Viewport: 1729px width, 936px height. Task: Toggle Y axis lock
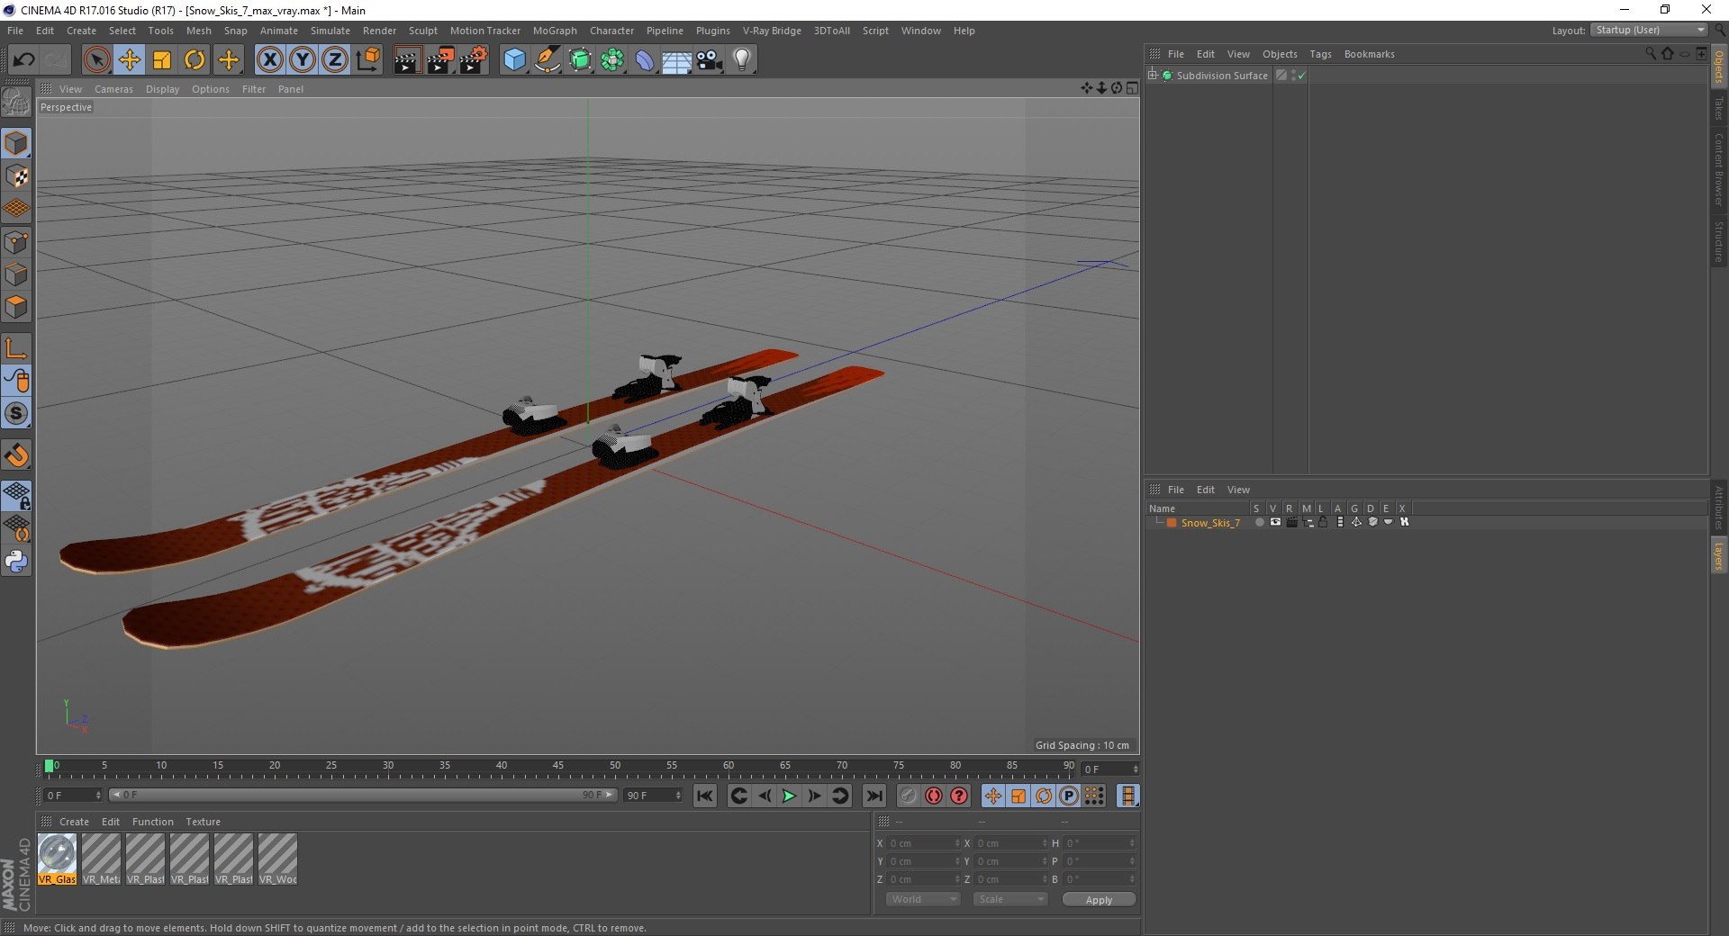pos(303,60)
